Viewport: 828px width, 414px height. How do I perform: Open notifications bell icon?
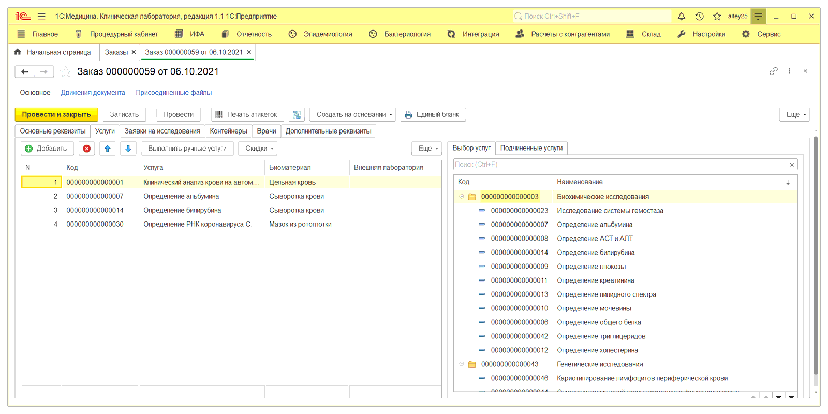(x=682, y=16)
